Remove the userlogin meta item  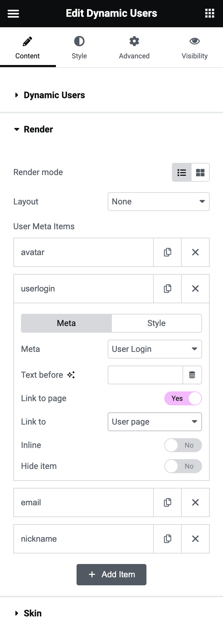coord(195,289)
